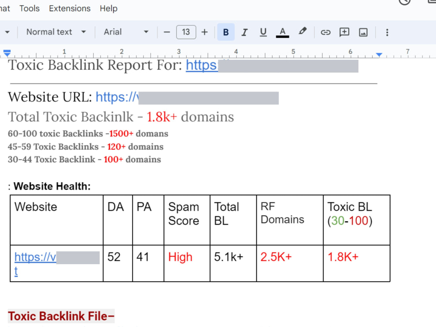Open the Normal text styles dropdown
The width and height of the screenshot is (436, 327).
(x=56, y=32)
